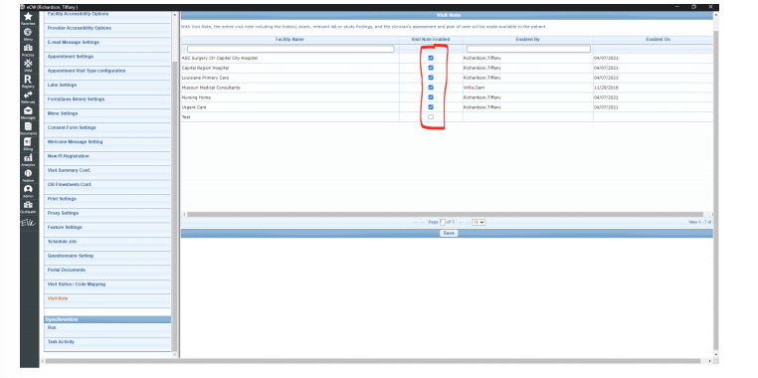Uncheck Visit Note for Missouri Medical Consultants
Image resolution: width=758 pixels, height=378 pixels.
point(431,88)
